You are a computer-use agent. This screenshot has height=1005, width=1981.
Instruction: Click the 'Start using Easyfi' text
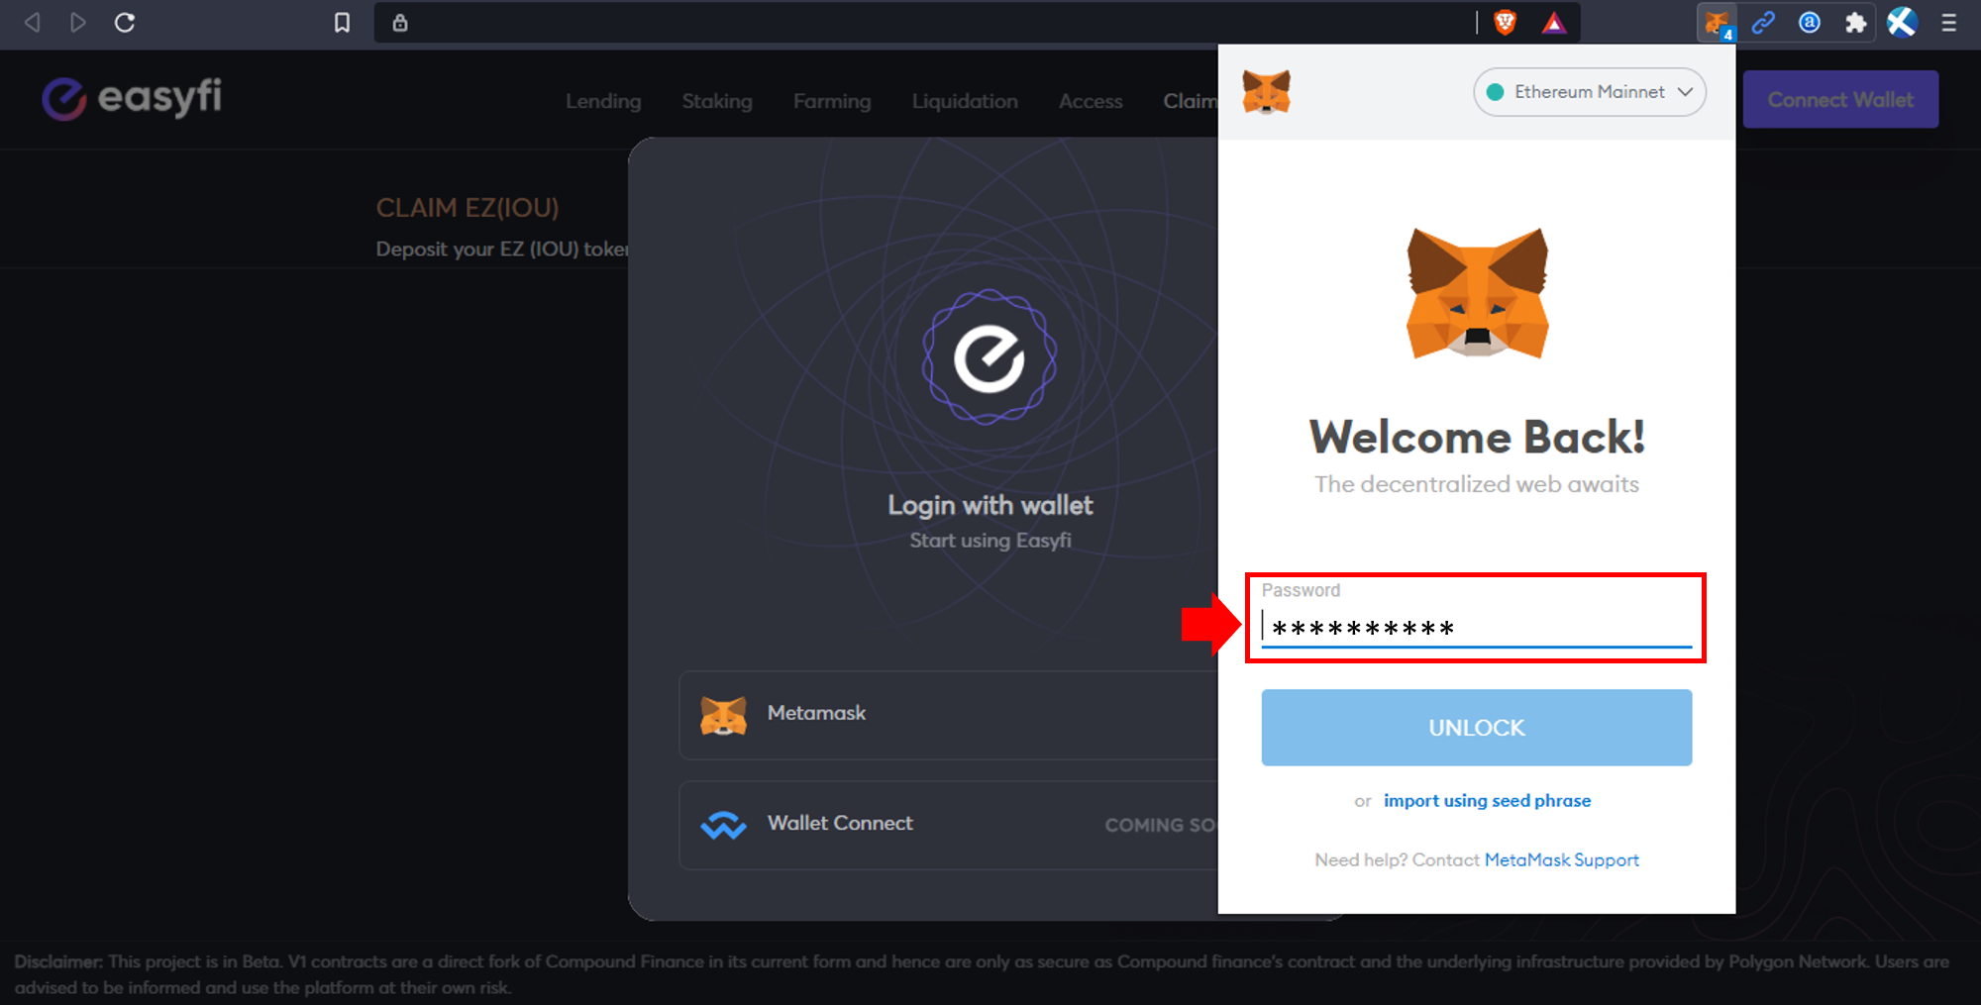(990, 541)
